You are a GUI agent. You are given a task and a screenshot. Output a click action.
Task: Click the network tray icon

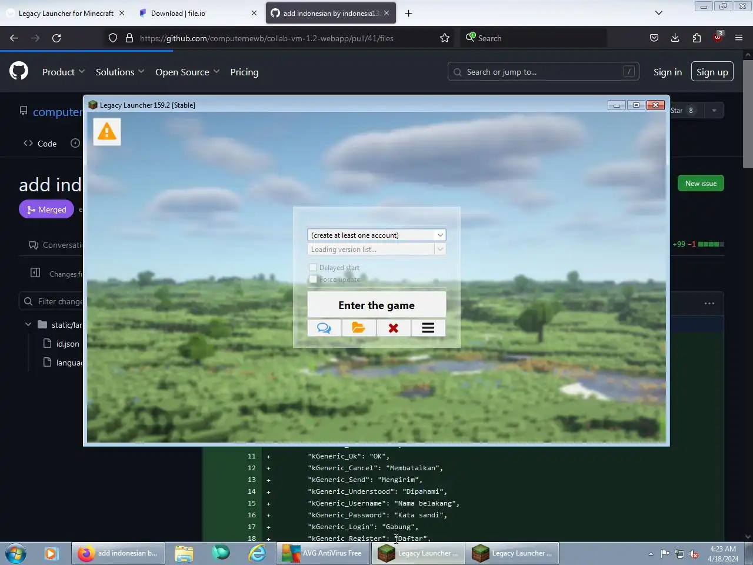coord(679,554)
